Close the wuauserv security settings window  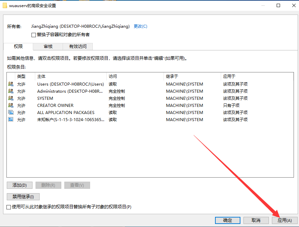click(294, 5)
